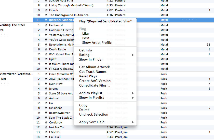Click the play count 7 for Even Flow
214x140 pixels.
209,84
